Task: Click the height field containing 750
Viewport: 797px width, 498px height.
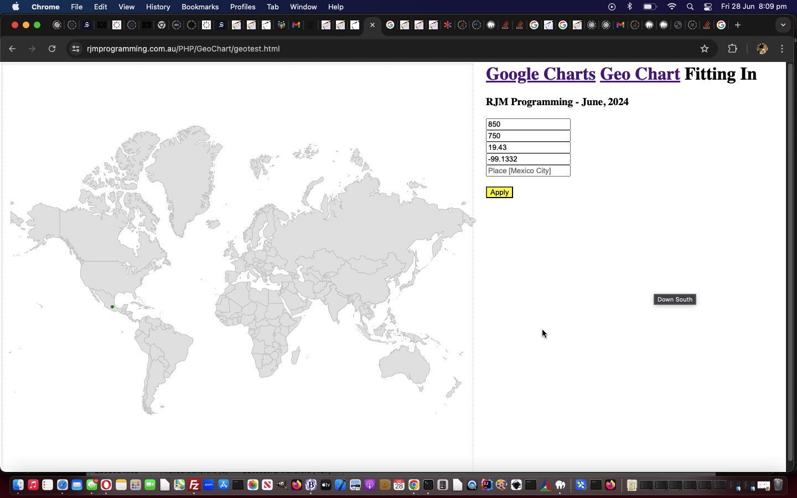Action: coord(528,136)
